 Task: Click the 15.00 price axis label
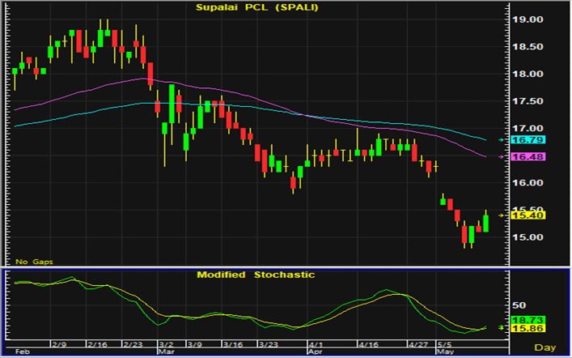point(528,237)
